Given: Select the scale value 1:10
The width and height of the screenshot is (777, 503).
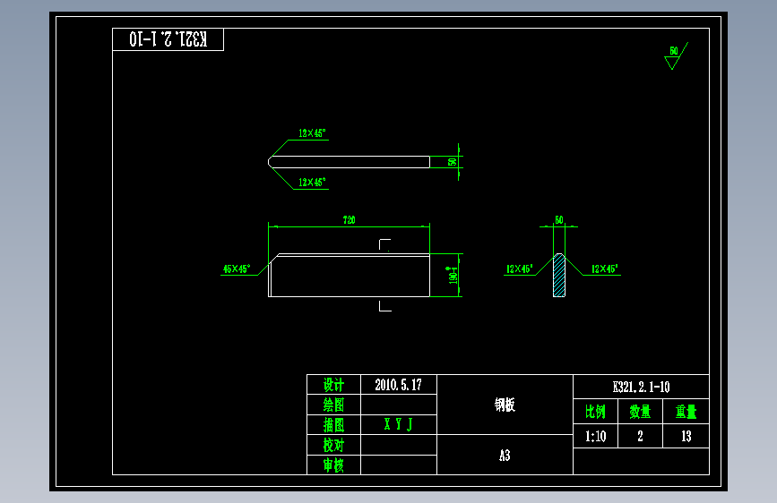Looking at the screenshot, I should (596, 436).
